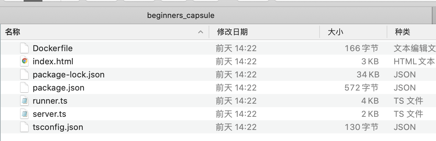436x141 pixels.
Task: Click the runner.ts file name
Action: point(50,101)
